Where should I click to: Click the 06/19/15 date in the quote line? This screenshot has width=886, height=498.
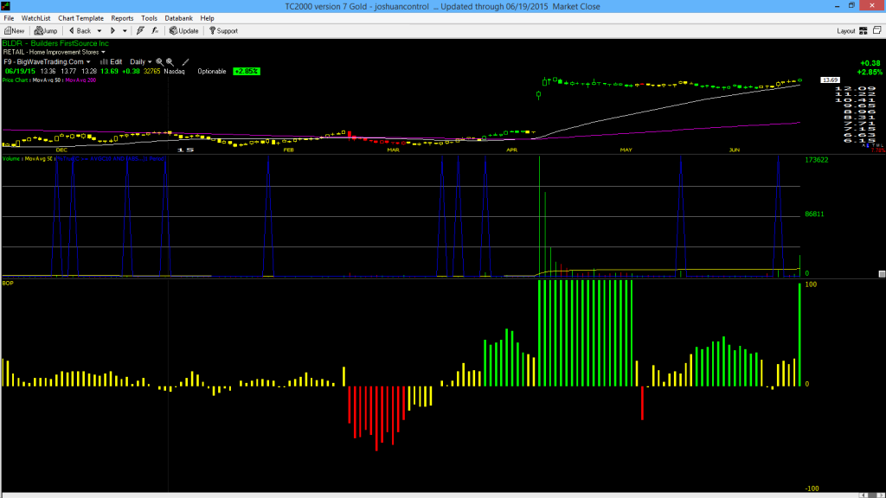20,72
